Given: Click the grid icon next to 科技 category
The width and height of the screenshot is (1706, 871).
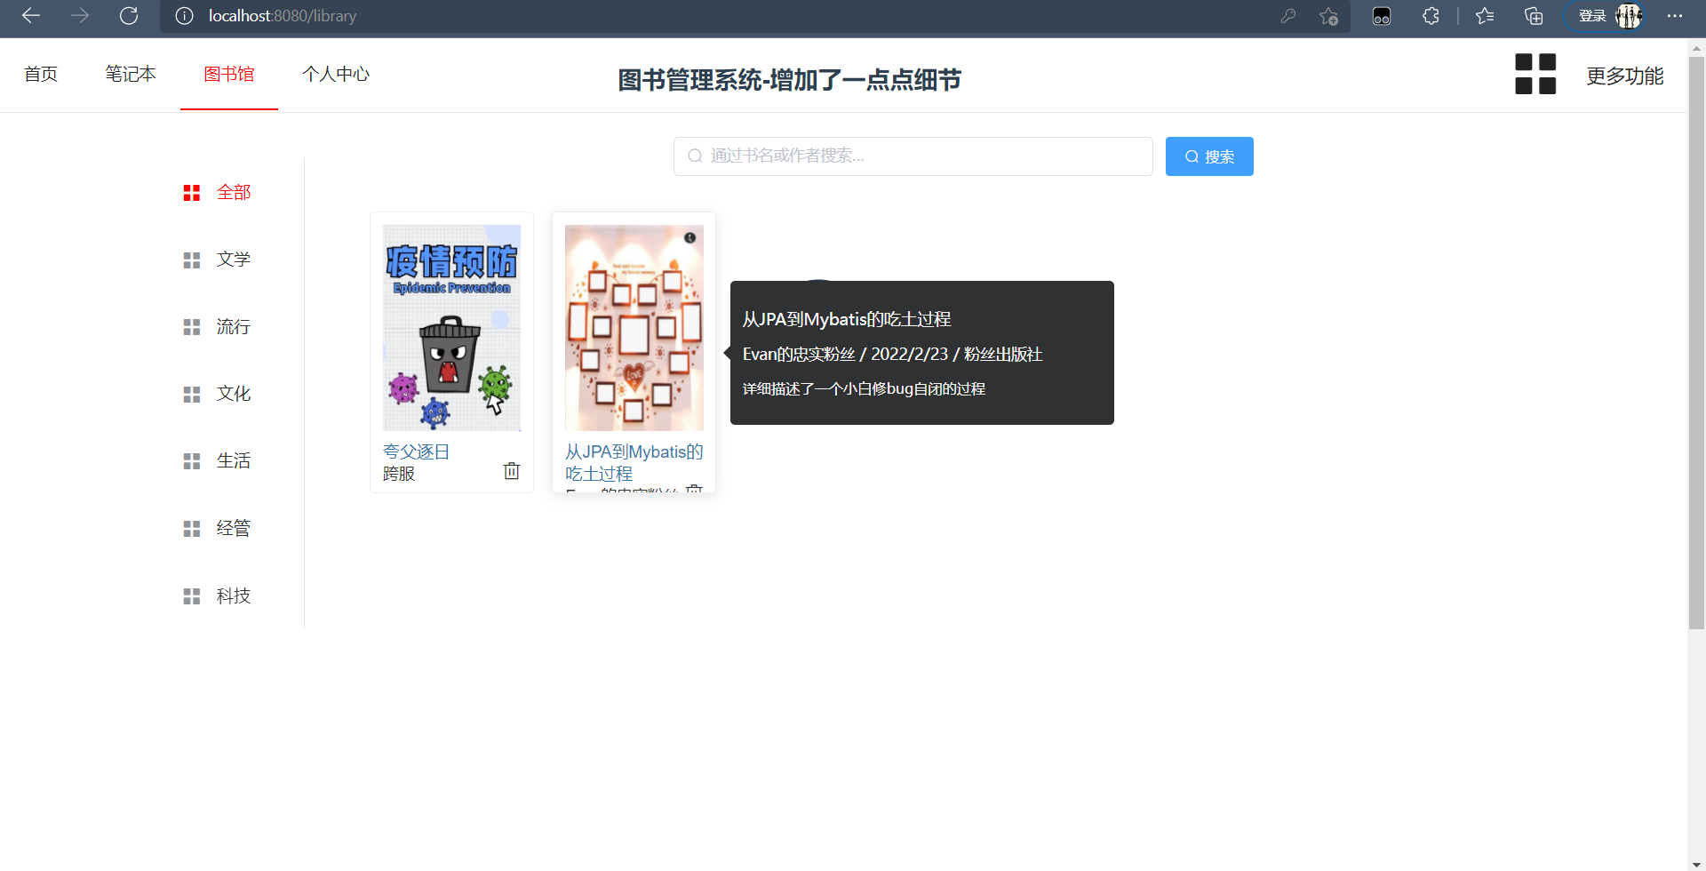Looking at the screenshot, I should (191, 596).
